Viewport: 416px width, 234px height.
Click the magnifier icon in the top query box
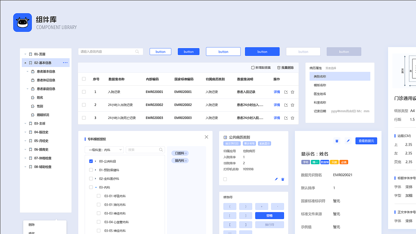pos(137,52)
